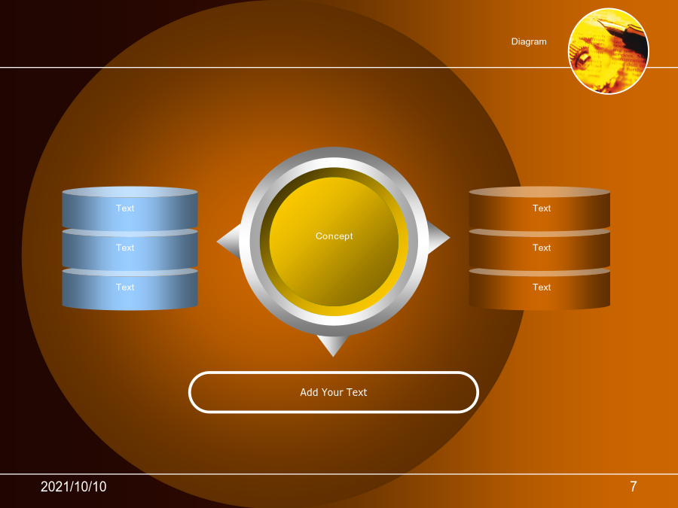Click the Add Your Text rounded box
The width and height of the screenshot is (678, 508).
334,392
